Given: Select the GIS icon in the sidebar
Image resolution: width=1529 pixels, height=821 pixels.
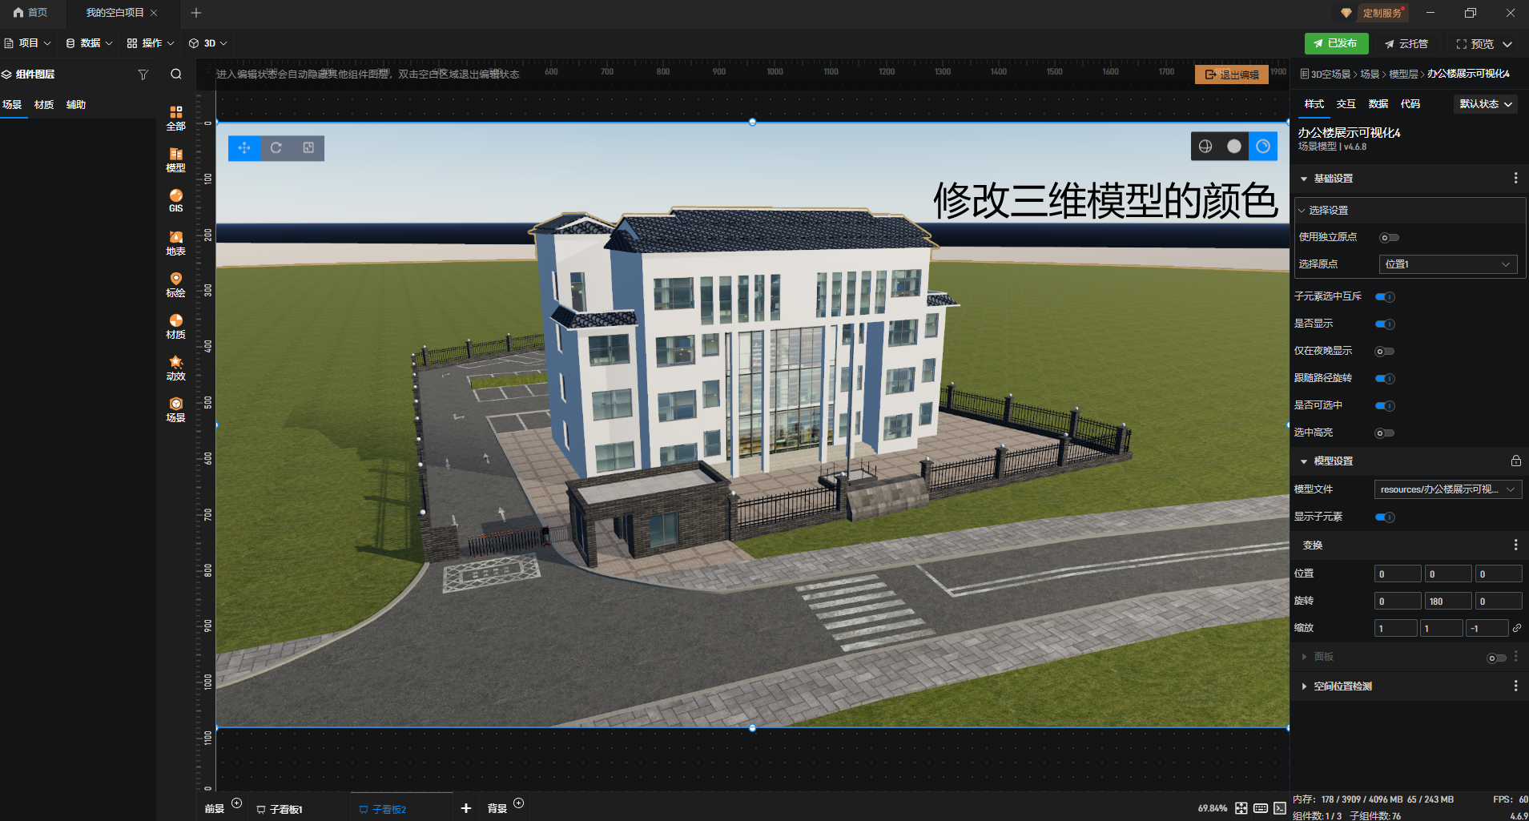Looking at the screenshot, I should [x=175, y=199].
